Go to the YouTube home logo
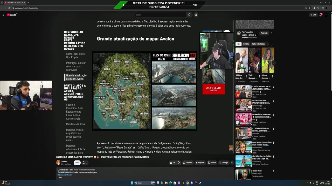Viewport: 332px width, 186px height. [x=12, y=15]
